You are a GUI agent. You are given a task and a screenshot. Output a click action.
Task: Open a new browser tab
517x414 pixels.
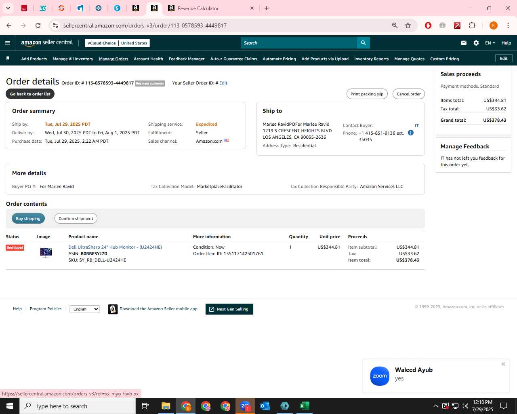[267, 8]
